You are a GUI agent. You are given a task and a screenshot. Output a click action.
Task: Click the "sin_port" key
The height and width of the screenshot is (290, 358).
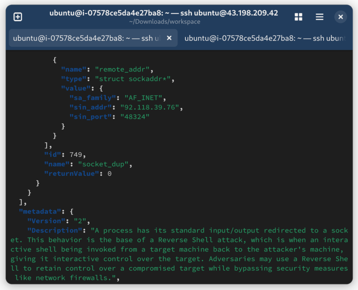[x=91, y=117]
